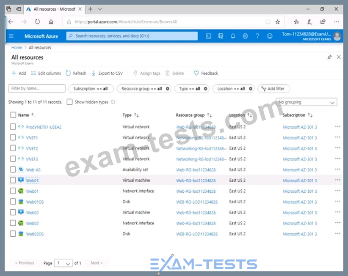Open the browser favorites hub
Viewport: 348px width, 276px height.
coord(296,22)
